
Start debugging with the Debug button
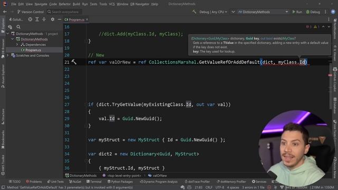313,12
